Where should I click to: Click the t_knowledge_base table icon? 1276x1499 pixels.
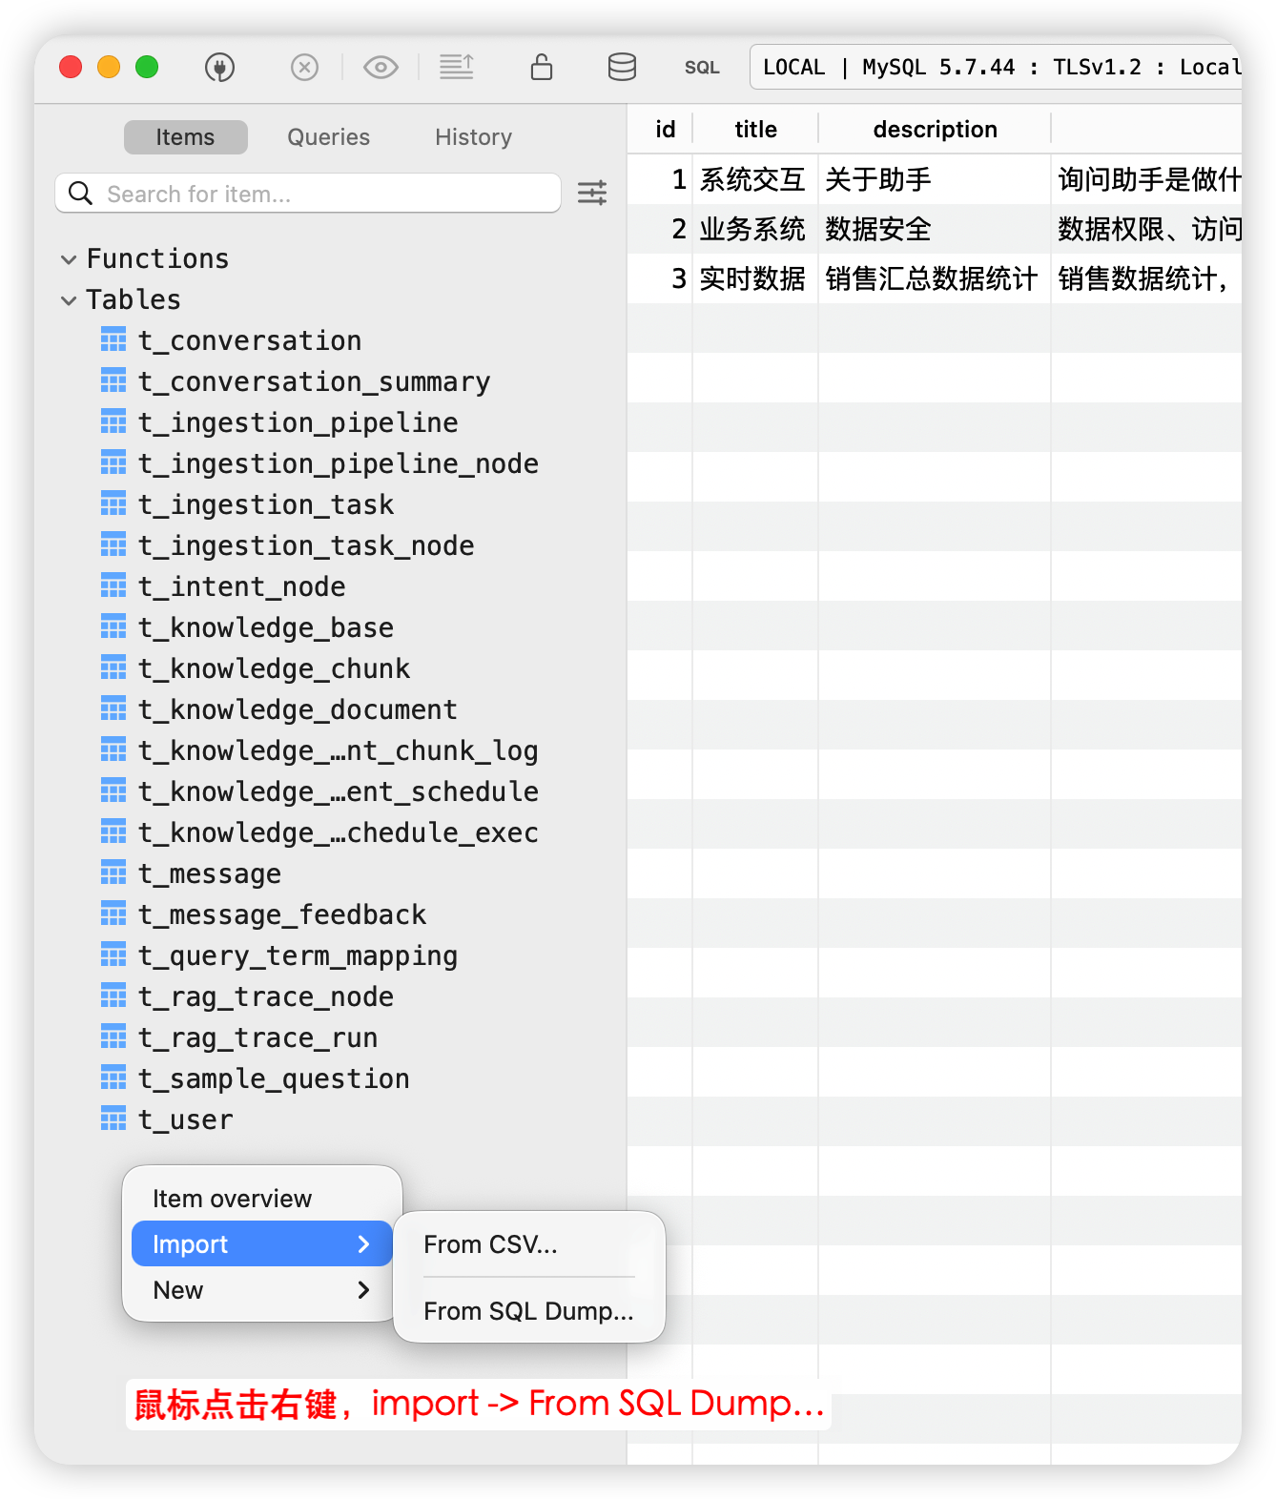point(113,627)
